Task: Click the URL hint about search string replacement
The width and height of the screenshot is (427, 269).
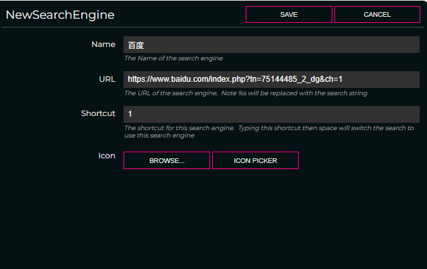Action: coord(245,93)
